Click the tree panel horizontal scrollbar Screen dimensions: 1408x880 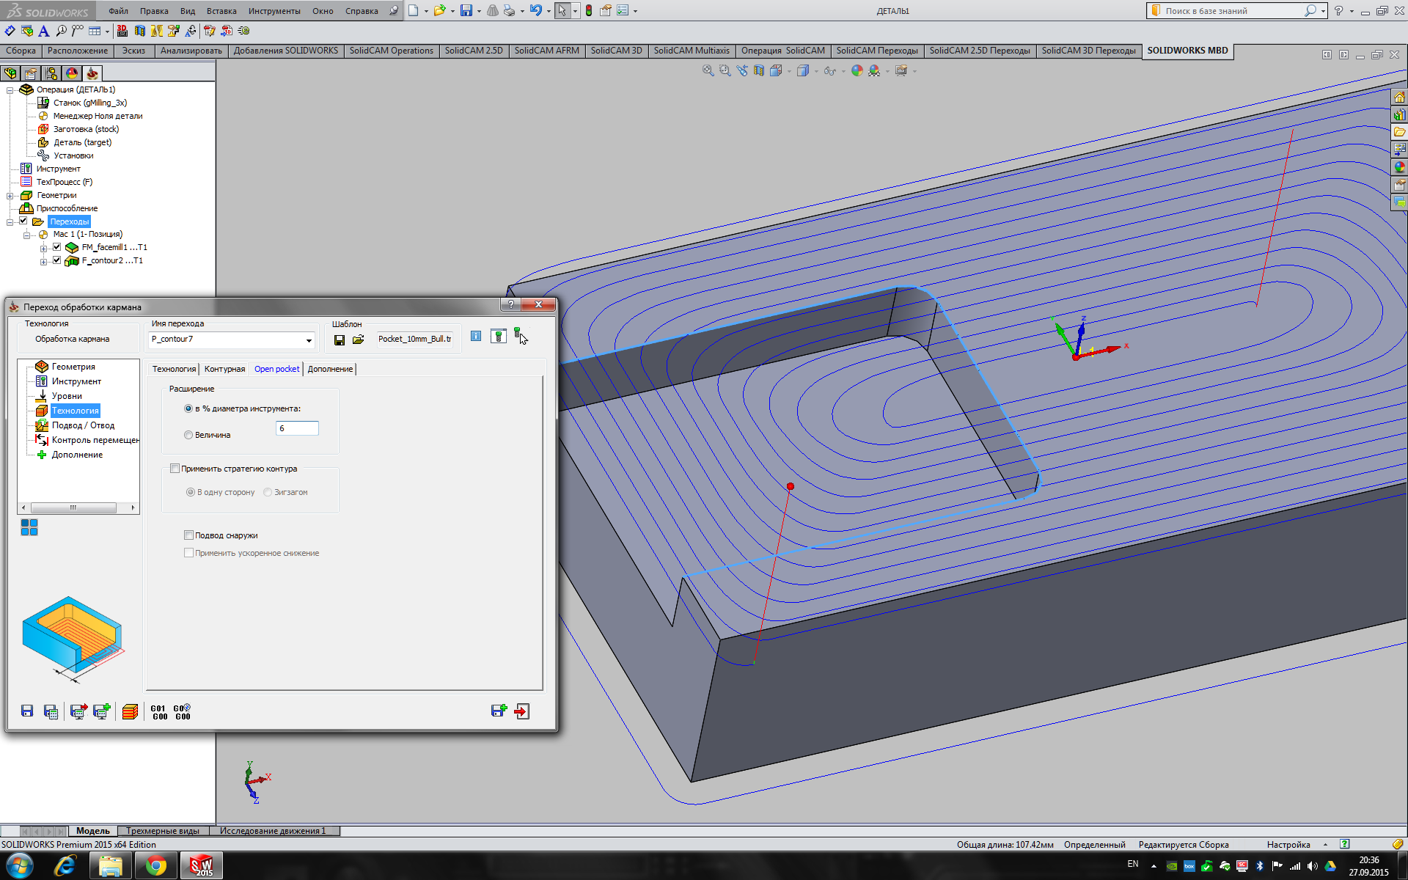pos(73,507)
